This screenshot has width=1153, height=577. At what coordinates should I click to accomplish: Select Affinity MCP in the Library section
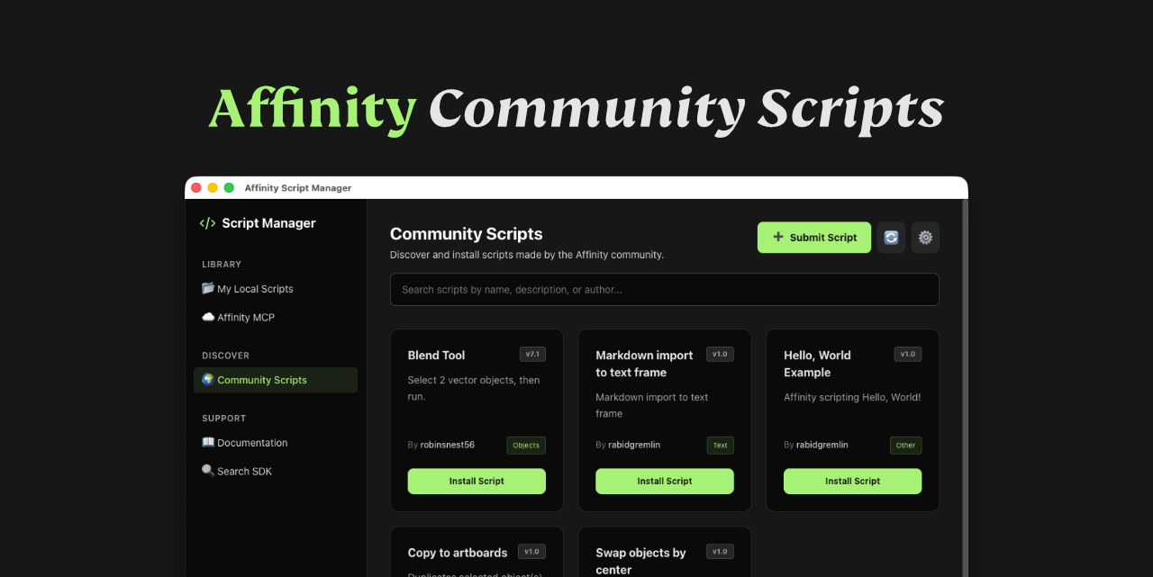246,317
